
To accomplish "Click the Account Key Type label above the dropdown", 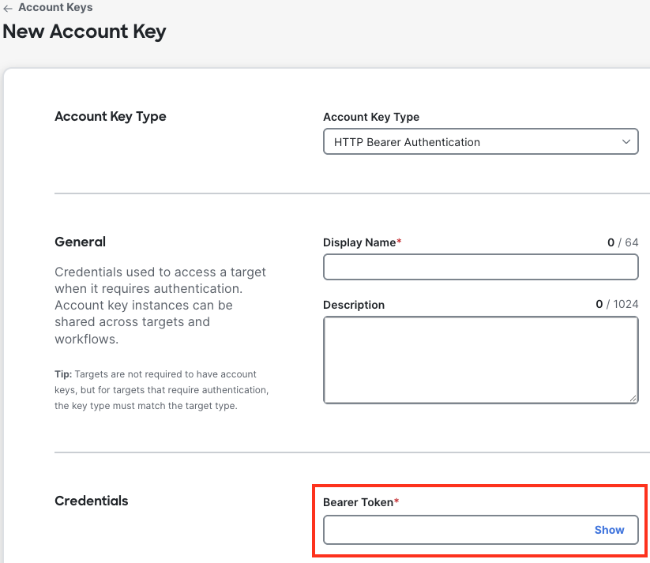I will point(371,117).
